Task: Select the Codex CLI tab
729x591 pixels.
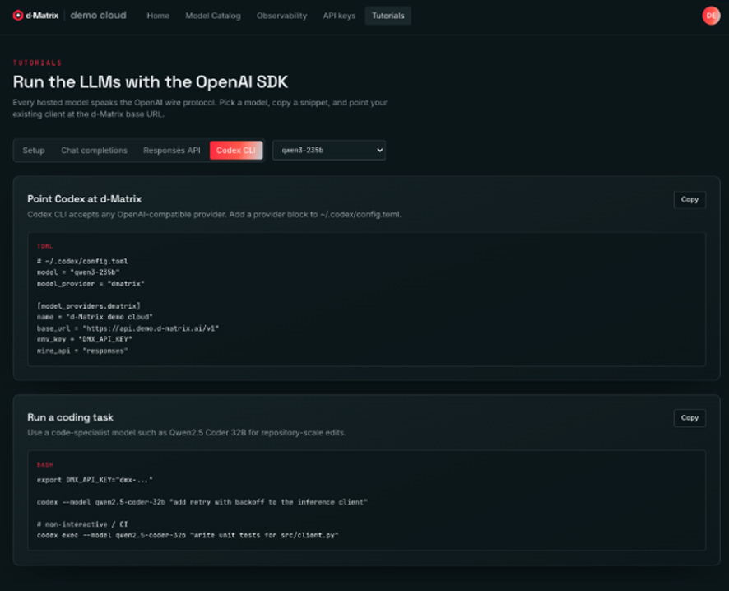Action: point(235,150)
